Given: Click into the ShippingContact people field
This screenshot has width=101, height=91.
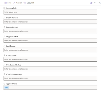Looking at the screenshot, I should pyautogui.click(x=50, y=41).
